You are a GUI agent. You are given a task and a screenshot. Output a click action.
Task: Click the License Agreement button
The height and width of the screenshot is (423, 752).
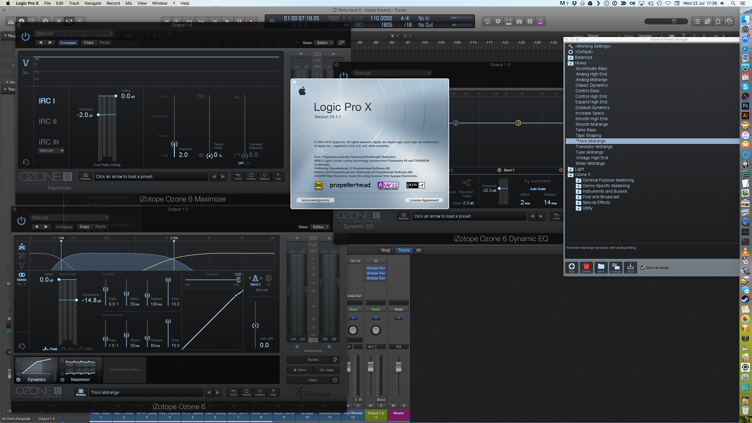pyautogui.click(x=424, y=200)
